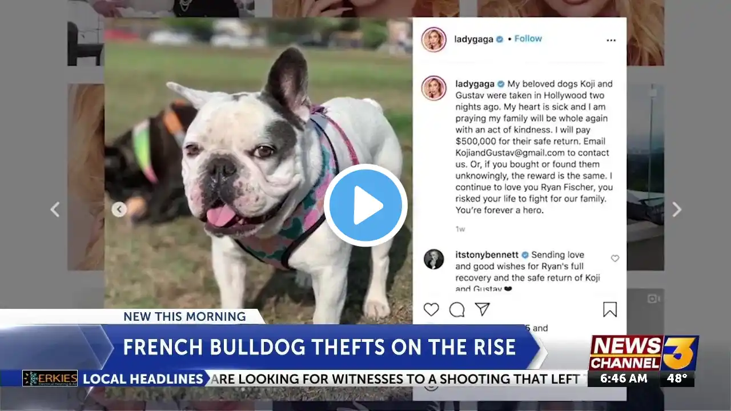The width and height of the screenshot is (731, 411).
Task: Show the previous photo in the carousel
Action: [119, 209]
